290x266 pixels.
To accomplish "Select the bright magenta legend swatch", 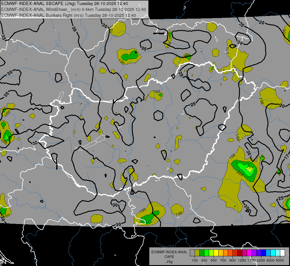I will [x=249, y=253].
